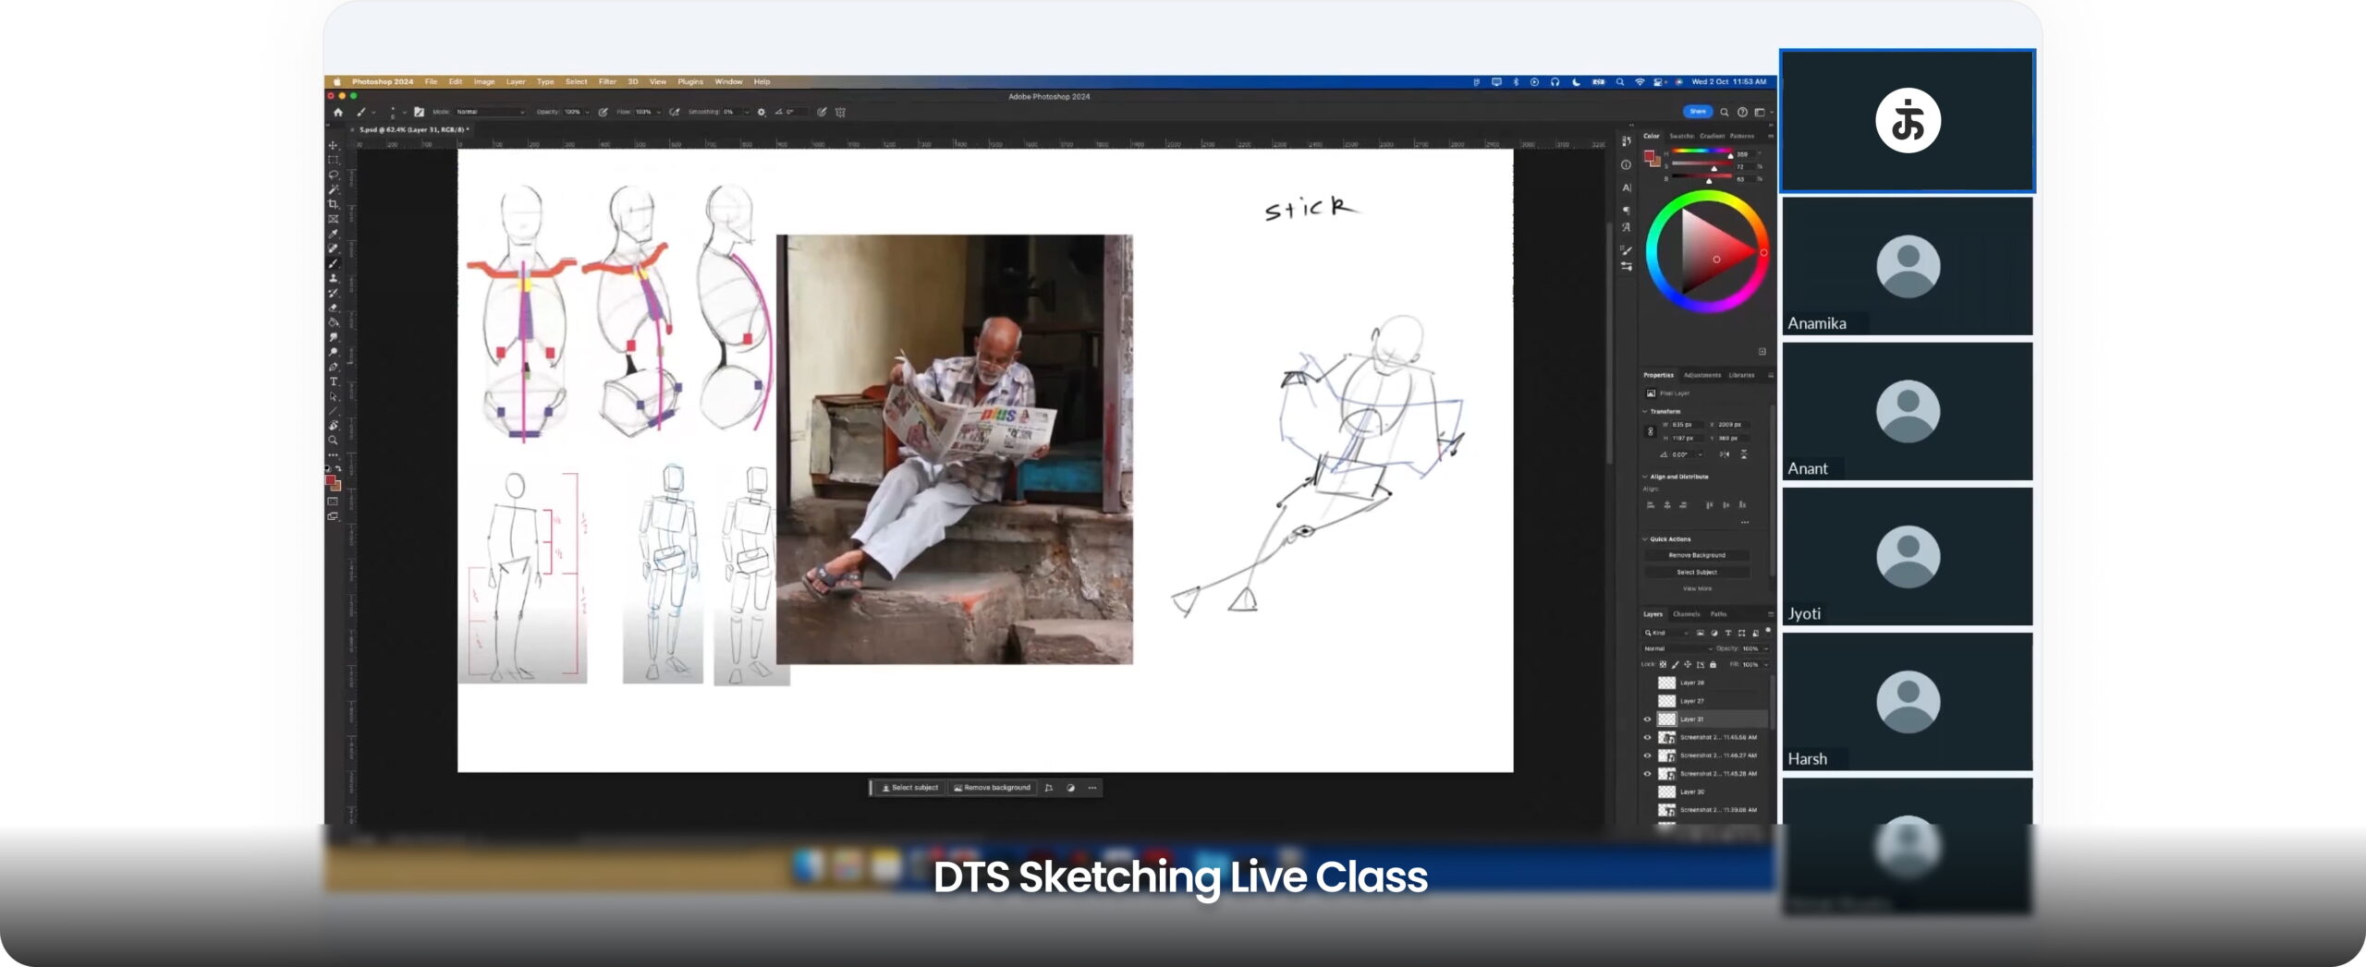
Task: Select the Move tool
Action: click(x=333, y=146)
